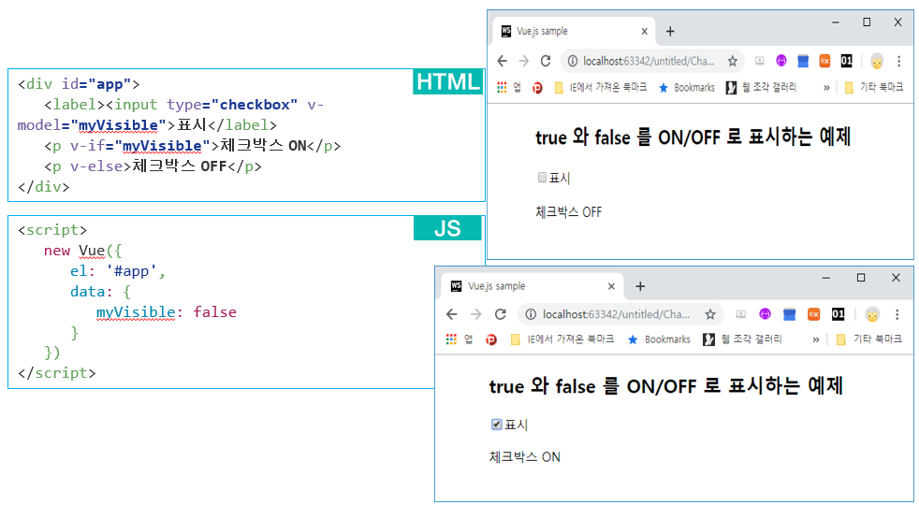Select Vue.js sample tab in upper browser
The image size is (919, 505).
tap(573, 31)
